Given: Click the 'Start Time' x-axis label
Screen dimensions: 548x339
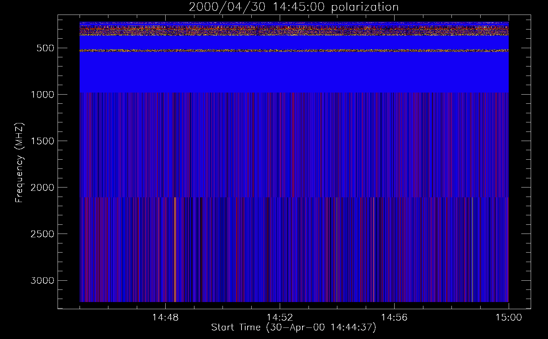Looking at the screenshot, I should pyautogui.click(x=294, y=327).
